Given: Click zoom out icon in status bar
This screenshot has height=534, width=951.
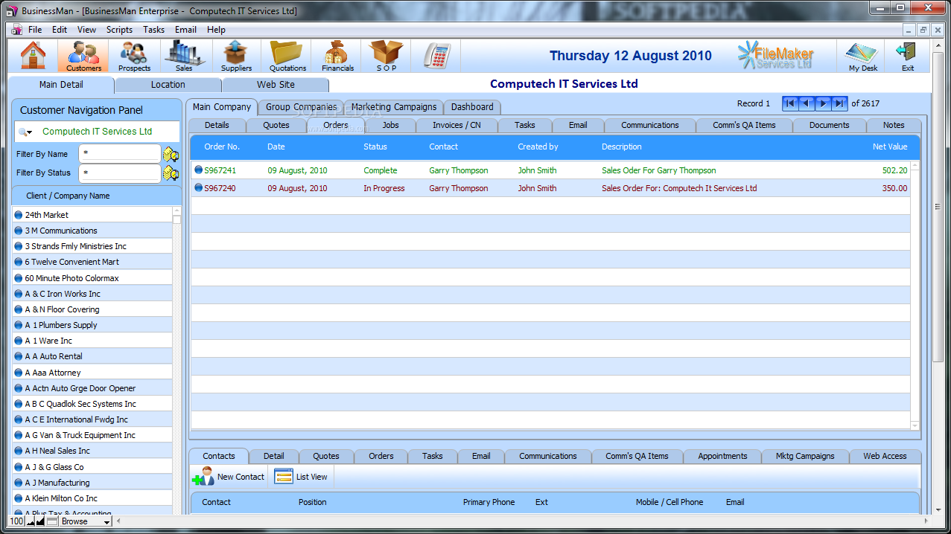Looking at the screenshot, I should click(31, 521).
